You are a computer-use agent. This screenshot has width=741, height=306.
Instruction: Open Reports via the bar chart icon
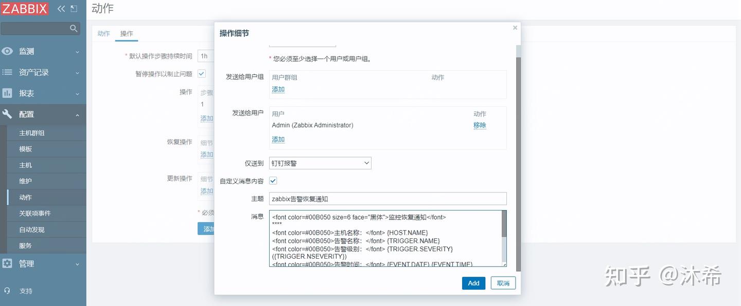click(8, 93)
